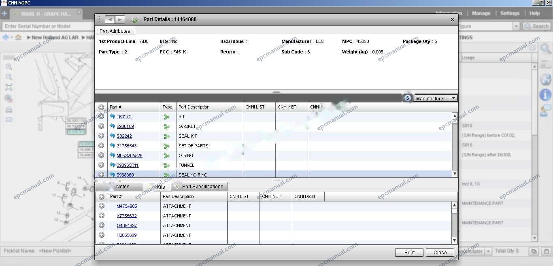Sort by CNHI LIST column in upper table
This screenshot has height=266, width=553.
pos(259,107)
